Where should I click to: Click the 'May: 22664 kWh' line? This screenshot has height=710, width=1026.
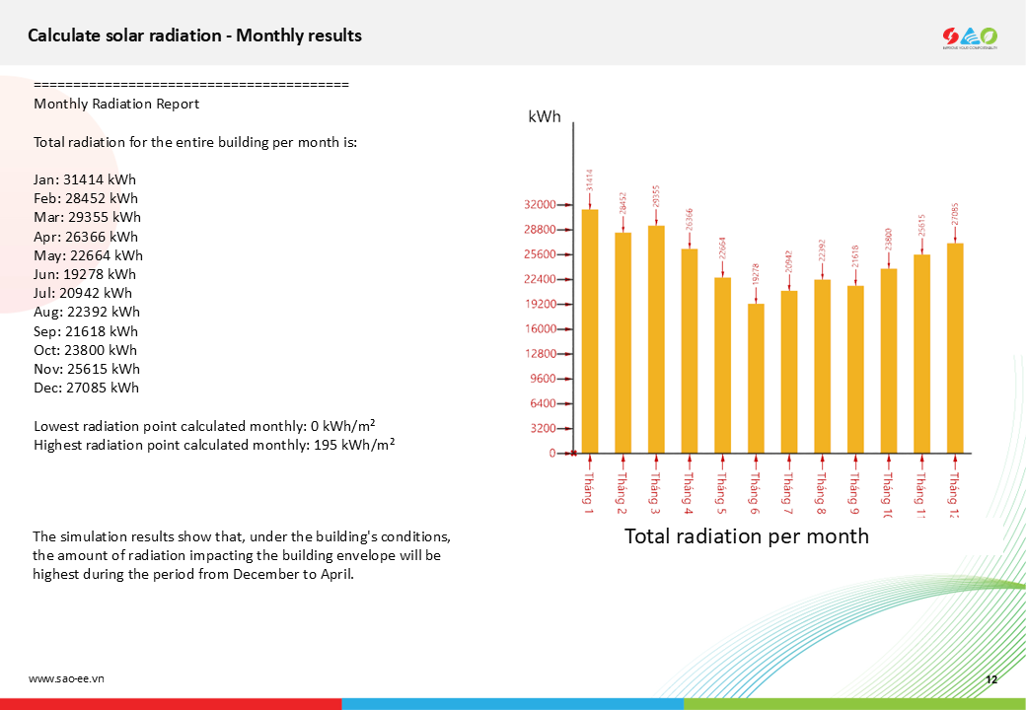pyautogui.click(x=88, y=255)
